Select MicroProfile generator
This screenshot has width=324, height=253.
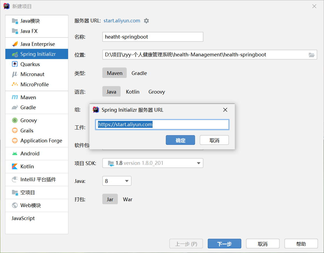tap(37, 84)
